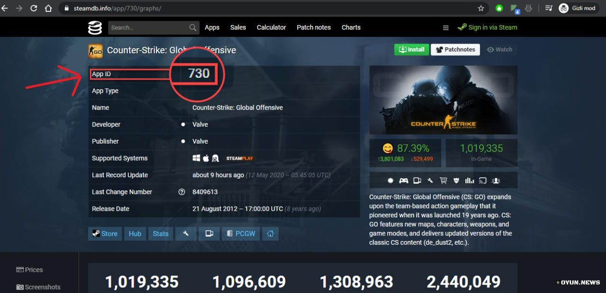Click the burst icon in the info icon row
This screenshot has height=293, width=606.
coord(391,181)
